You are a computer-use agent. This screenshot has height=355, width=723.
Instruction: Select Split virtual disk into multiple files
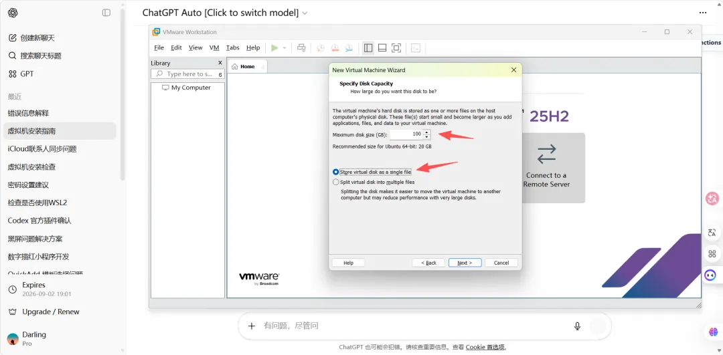[x=374, y=182]
